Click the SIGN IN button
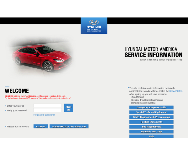 68,108
